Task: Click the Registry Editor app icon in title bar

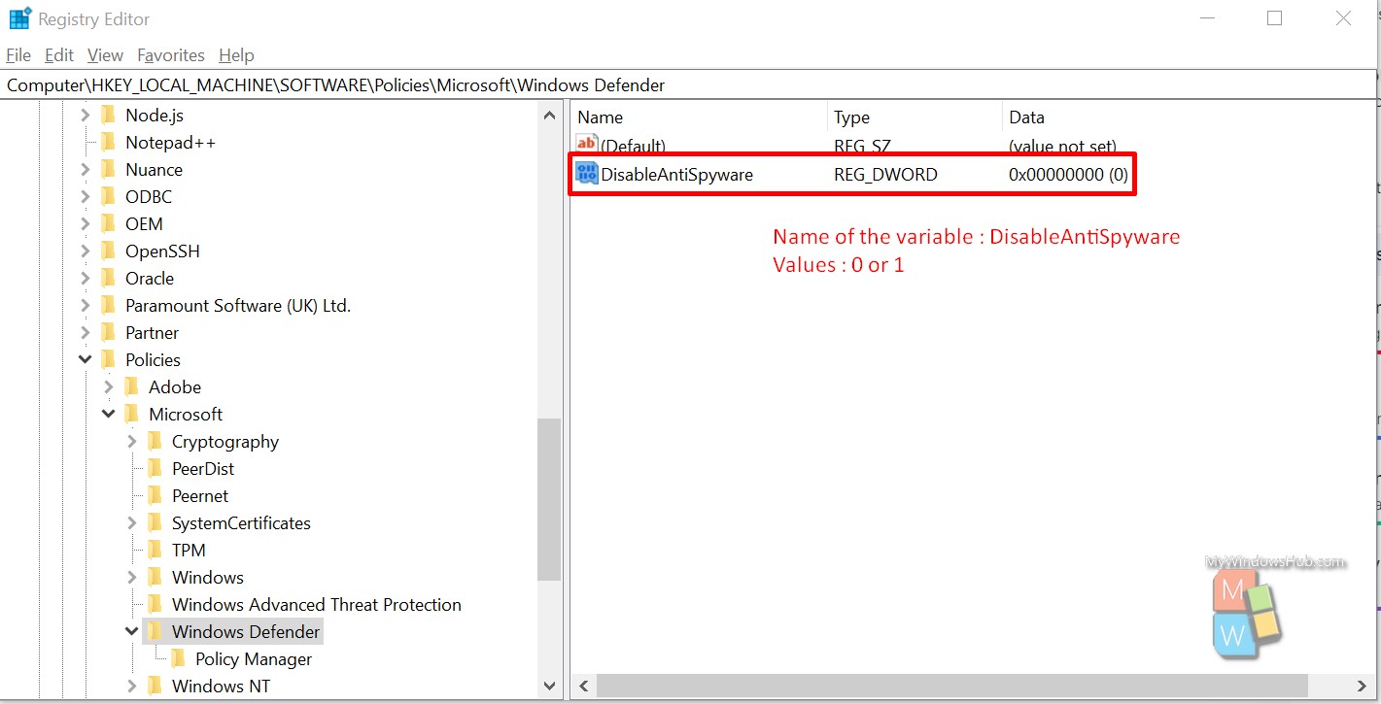Action: coord(18,18)
